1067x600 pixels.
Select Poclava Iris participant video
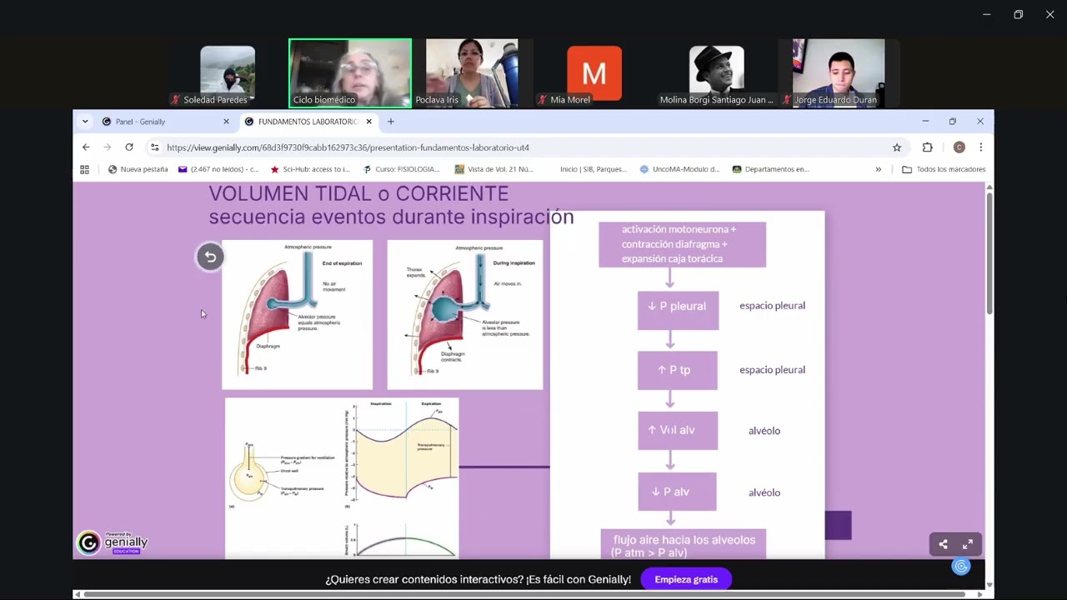point(472,73)
